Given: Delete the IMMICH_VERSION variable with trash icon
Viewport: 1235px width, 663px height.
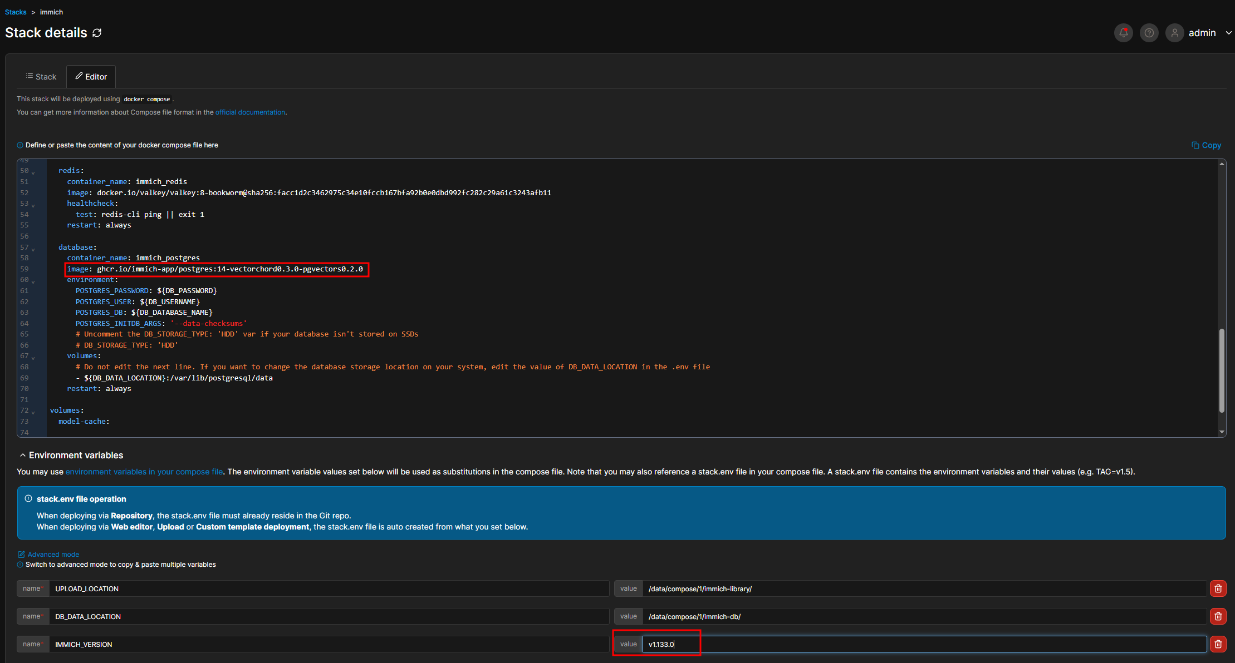Looking at the screenshot, I should tap(1218, 644).
